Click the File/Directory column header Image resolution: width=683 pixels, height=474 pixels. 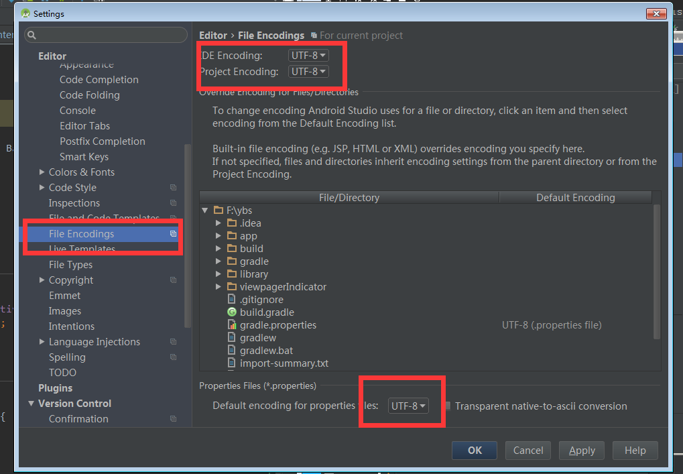point(349,197)
